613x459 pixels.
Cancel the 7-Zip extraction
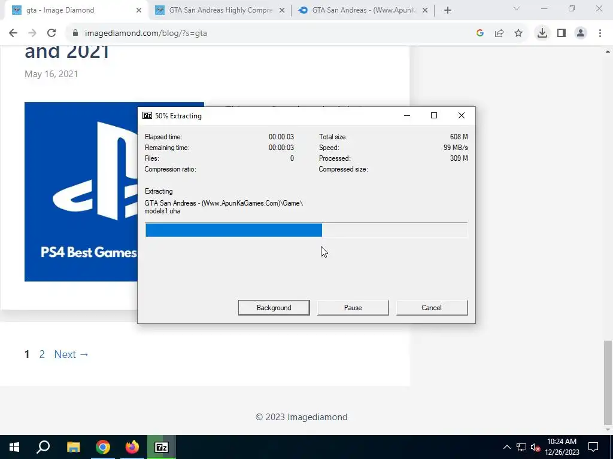(x=432, y=308)
